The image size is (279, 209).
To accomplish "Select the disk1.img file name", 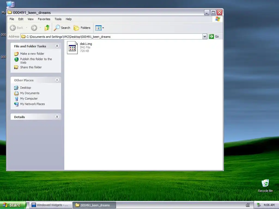I will click(x=86, y=44).
